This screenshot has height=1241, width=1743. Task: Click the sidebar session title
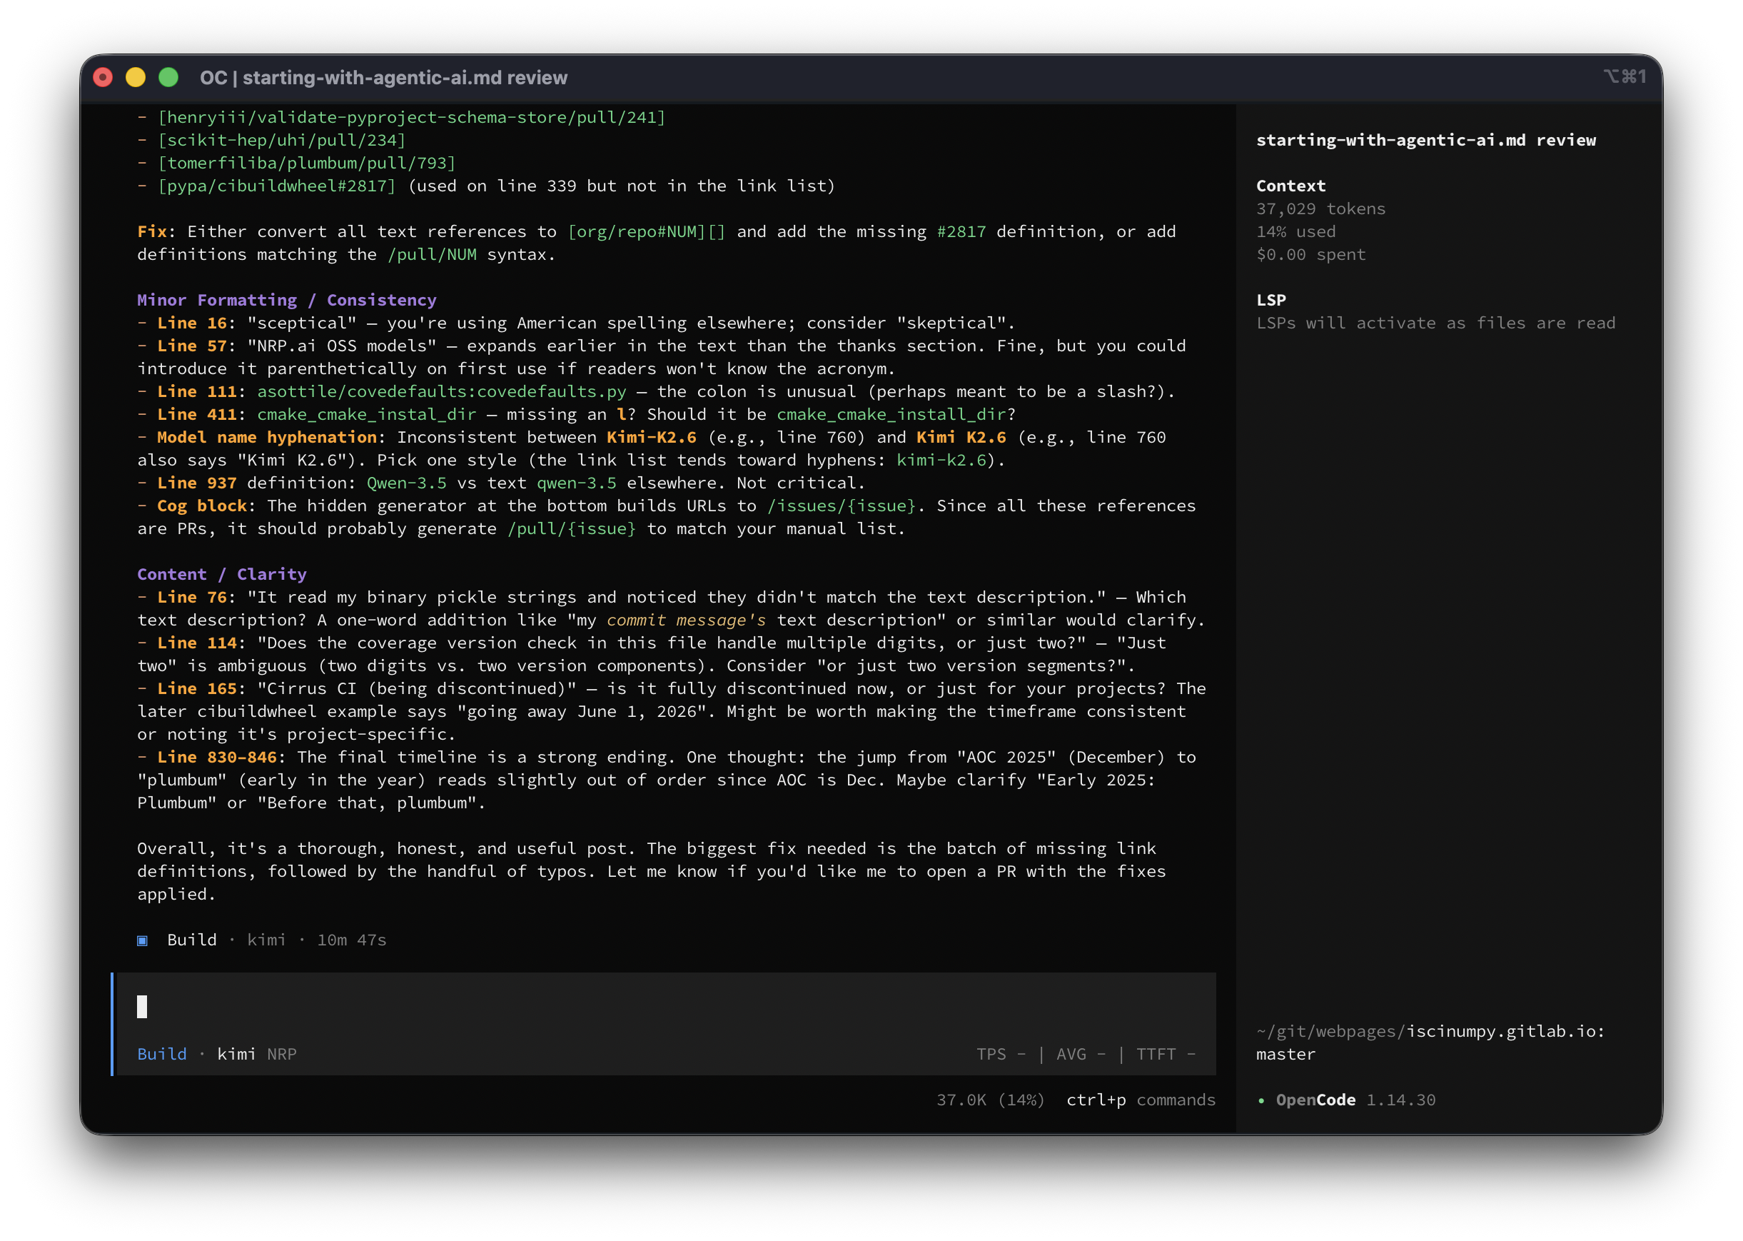pyautogui.click(x=1426, y=140)
